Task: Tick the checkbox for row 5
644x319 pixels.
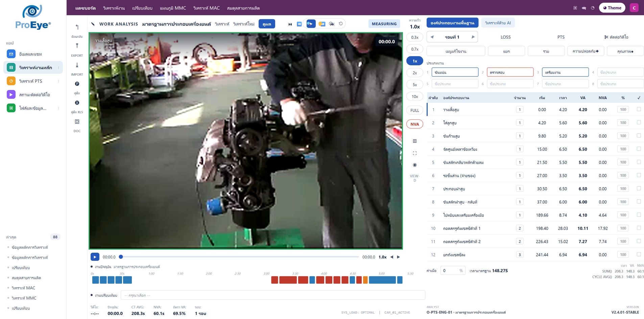Action: (x=639, y=162)
